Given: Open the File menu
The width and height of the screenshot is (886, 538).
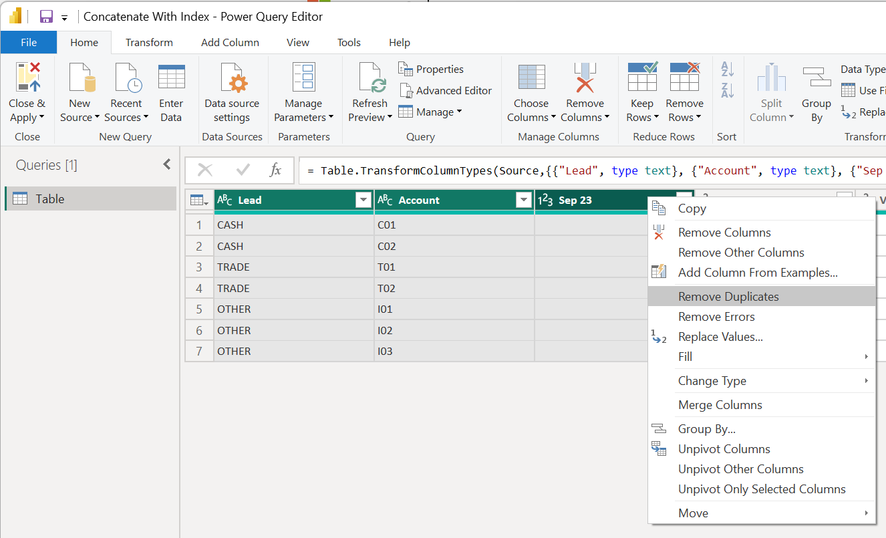Looking at the screenshot, I should [x=29, y=42].
